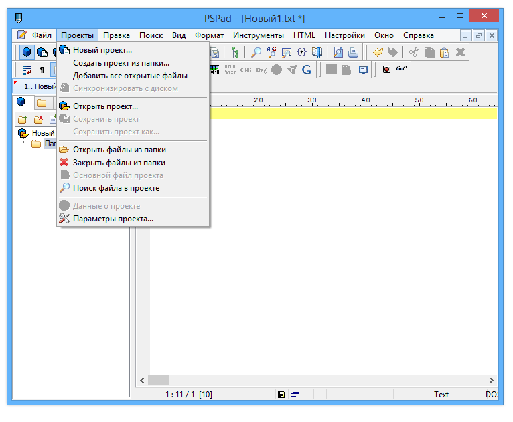
Task: Click the Paste clipboard icon
Action: 444,52
